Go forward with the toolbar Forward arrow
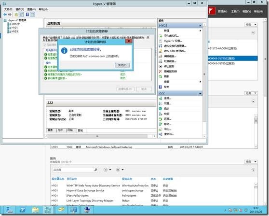 (x=10, y=14)
